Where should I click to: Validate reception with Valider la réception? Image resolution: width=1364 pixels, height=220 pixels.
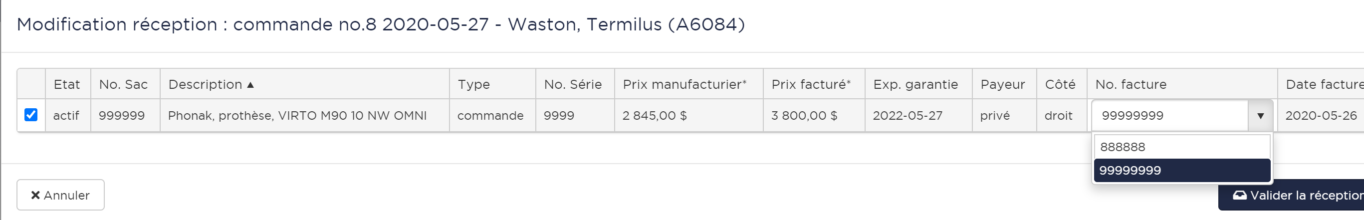pos(1297,196)
